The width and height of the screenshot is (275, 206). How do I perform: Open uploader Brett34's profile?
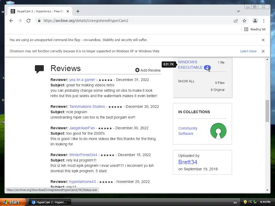click(x=188, y=162)
